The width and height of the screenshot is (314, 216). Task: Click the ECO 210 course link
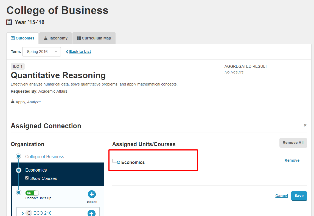click(x=43, y=213)
